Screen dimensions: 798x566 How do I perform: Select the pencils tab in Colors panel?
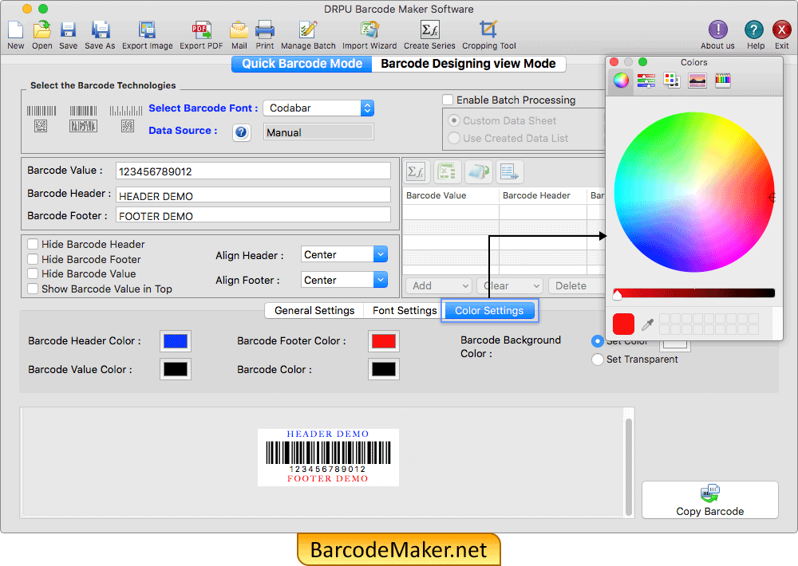click(x=723, y=81)
